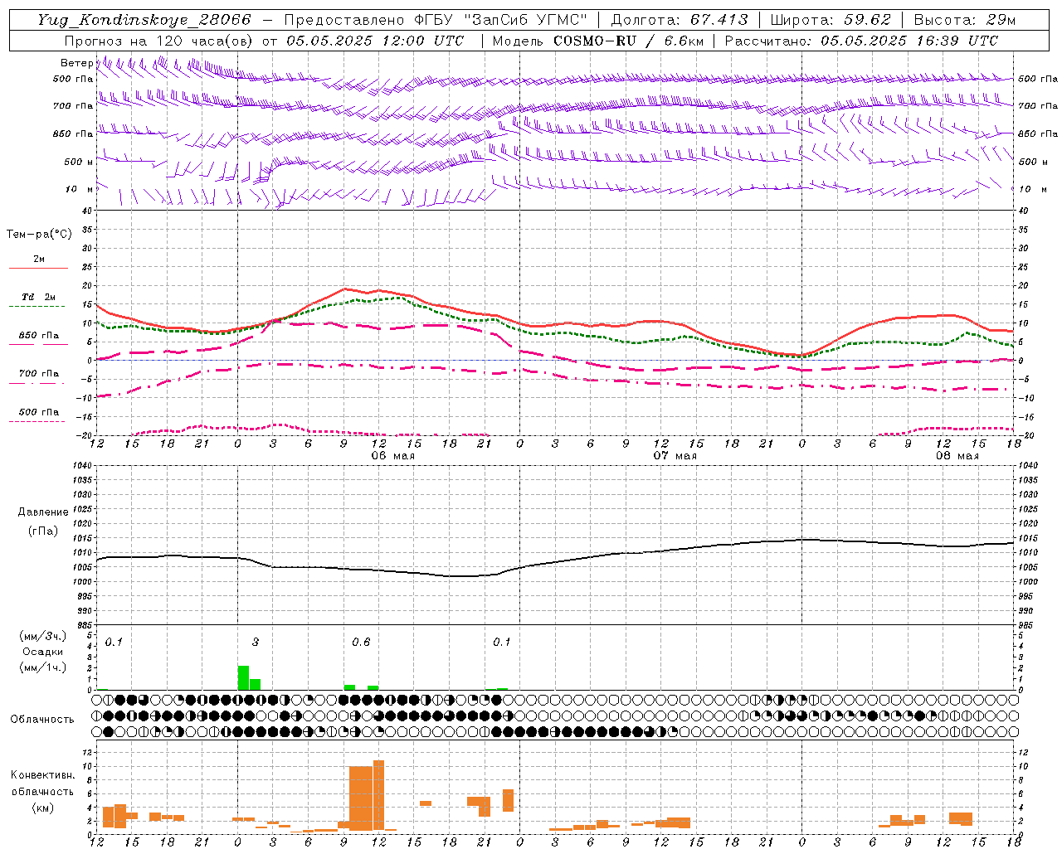Click the (мм/3ч.) precipitation unit label

point(43,636)
